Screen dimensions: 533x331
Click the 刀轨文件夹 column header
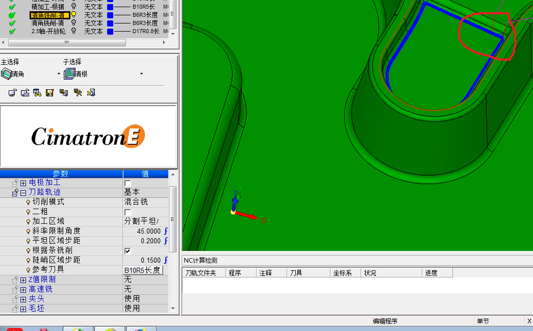tap(204, 273)
